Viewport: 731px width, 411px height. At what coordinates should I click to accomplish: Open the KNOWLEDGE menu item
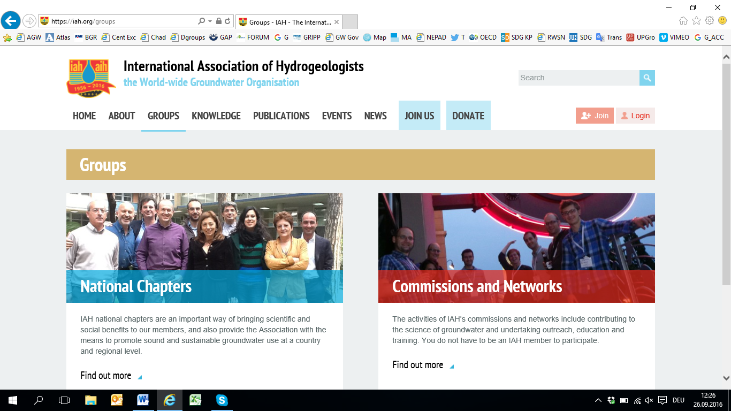(216, 116)
